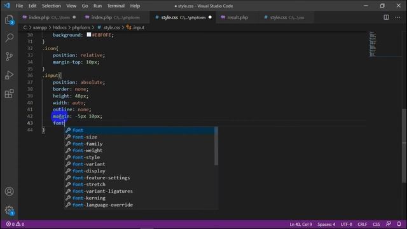Image resolution: width=407 pixels, height=229 pixels.
Task: Switch to the second index.php phpform tab
Action: click(116, 17)
